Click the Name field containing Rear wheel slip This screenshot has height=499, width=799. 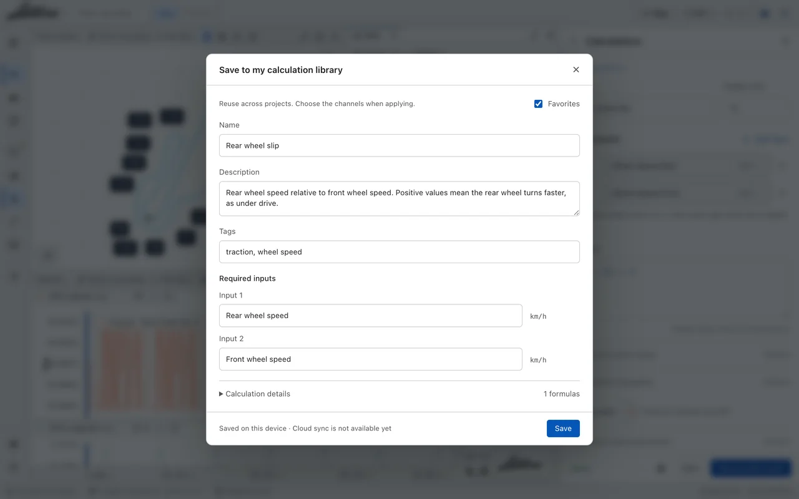pyautogui.click(x=399, y=145)
